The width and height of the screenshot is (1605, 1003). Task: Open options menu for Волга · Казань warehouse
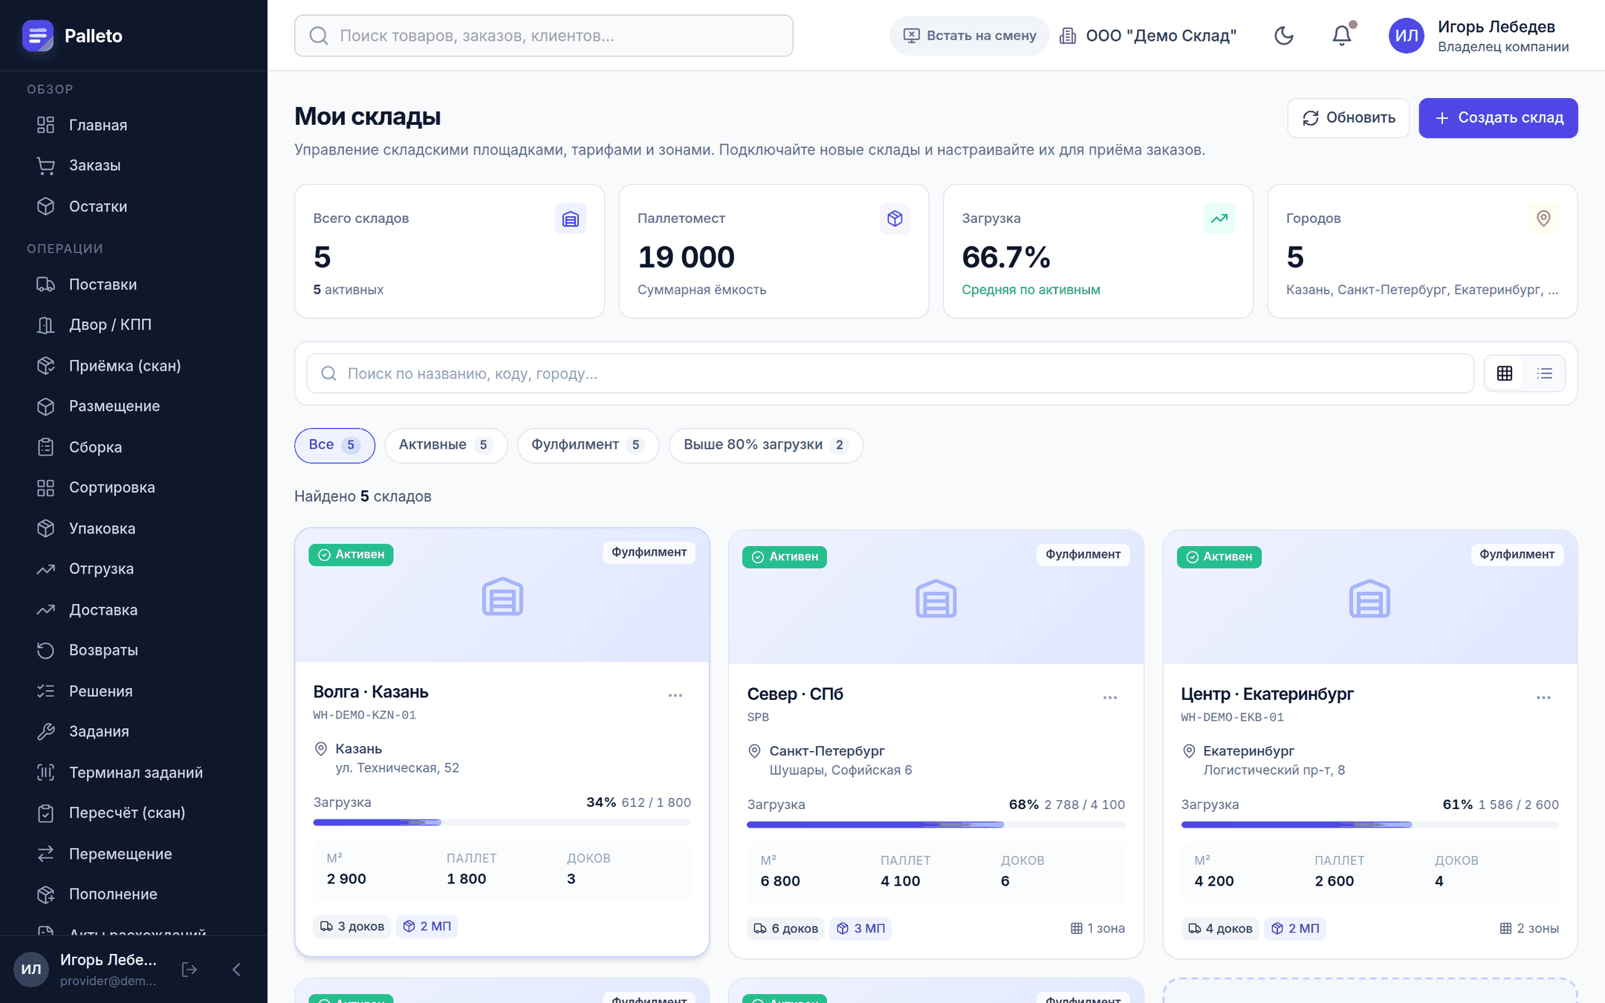[675, 695]
